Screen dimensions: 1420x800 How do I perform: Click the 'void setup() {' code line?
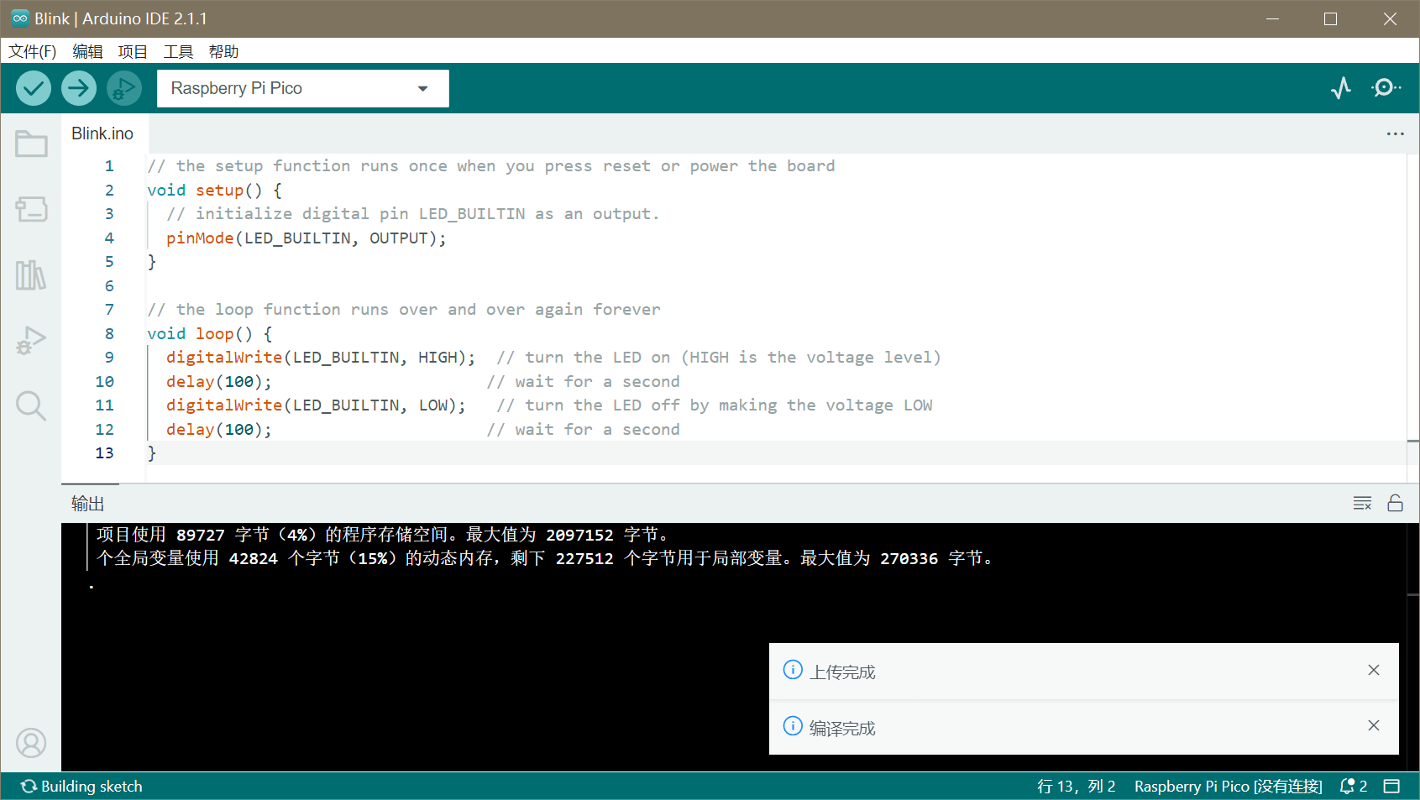[x=215, y=191]
